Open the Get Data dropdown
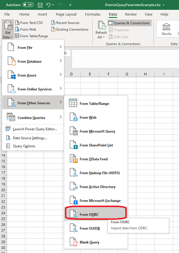Viewport: 179px width, 253px height. click(8, 30)
